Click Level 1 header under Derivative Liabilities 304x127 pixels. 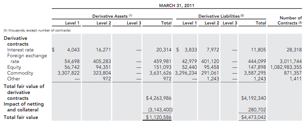pos(189,23)
